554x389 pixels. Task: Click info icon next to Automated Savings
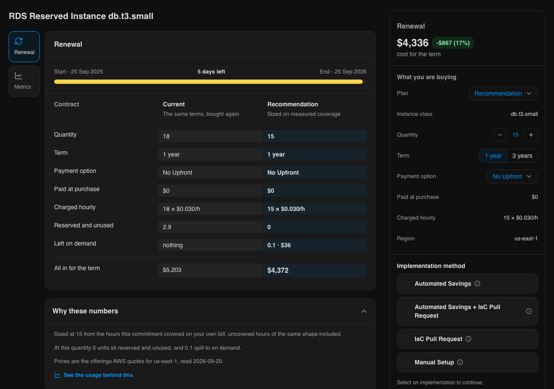click(x=477, y=284)
